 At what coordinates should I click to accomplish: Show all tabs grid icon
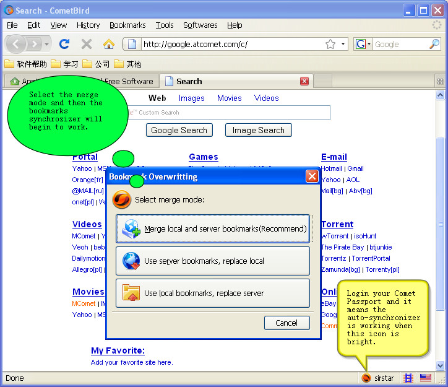pyautogui.click(x=440, y=82)
